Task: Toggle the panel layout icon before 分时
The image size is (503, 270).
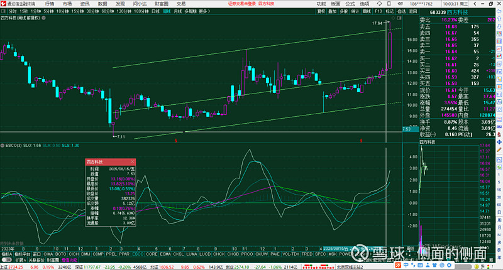Action: point(4,11)
